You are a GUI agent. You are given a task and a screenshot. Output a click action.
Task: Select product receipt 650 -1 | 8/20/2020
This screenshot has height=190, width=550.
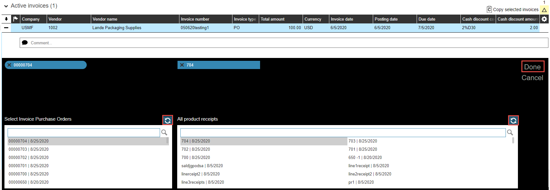tap(430, 158)
